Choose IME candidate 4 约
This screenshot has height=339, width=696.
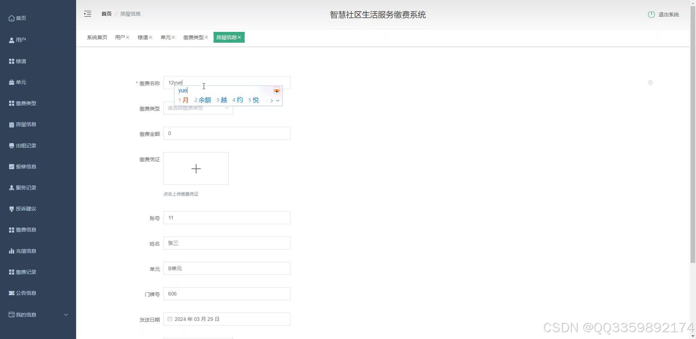(238, 100)
